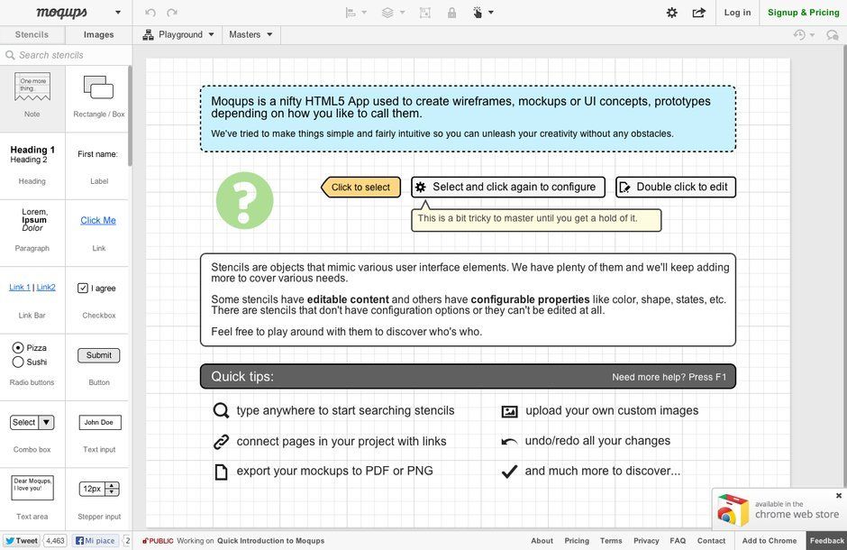Open the align objects tool
The image size is (847, 550).
[351, 13]
